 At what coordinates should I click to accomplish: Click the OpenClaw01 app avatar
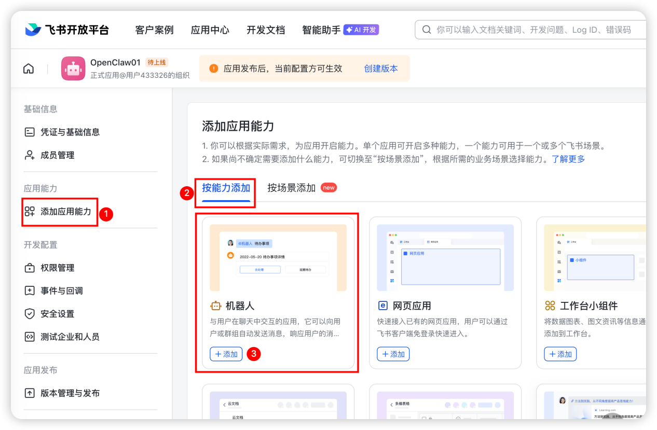pyautogui.click(x=73, y=68)
